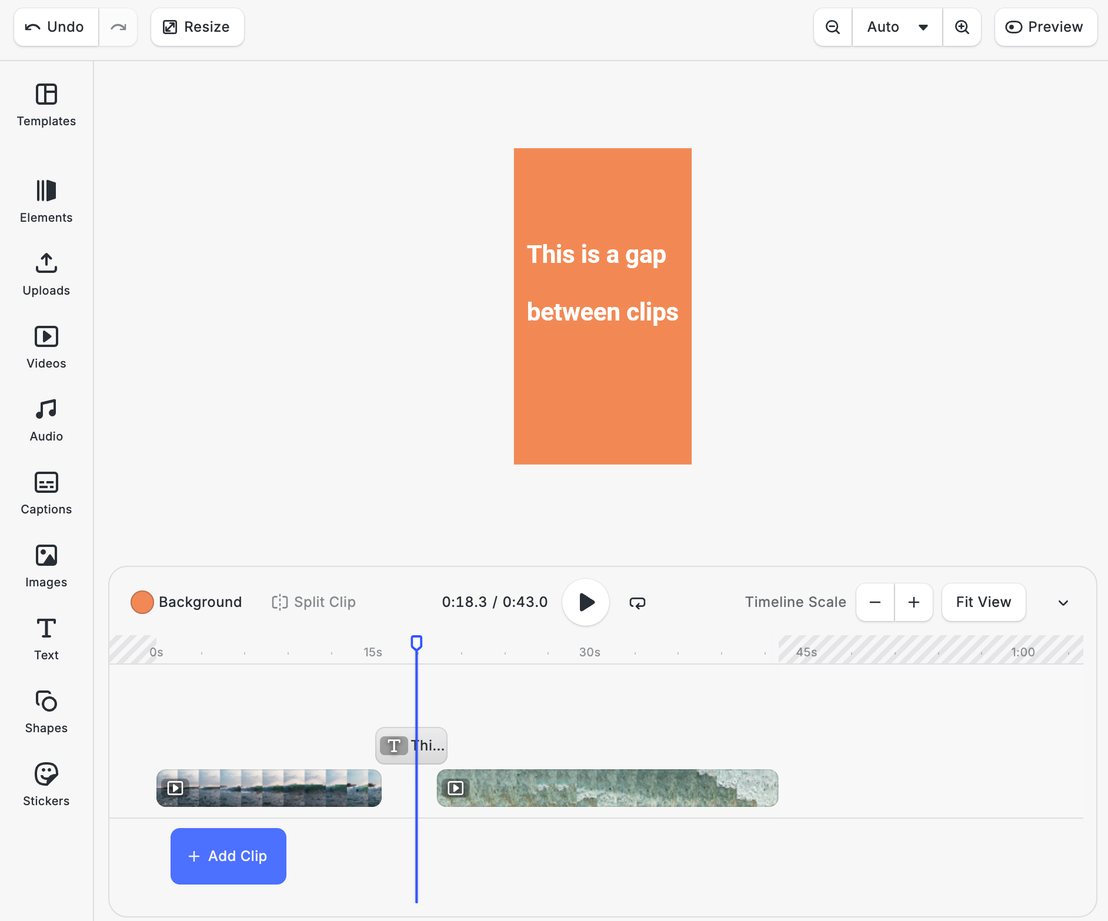Open the Preview mode
This screenshot has height=921, width=1108.
coord(1046,26)
